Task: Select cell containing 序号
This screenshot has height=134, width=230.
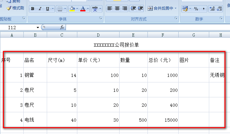Action: [12, 60]
